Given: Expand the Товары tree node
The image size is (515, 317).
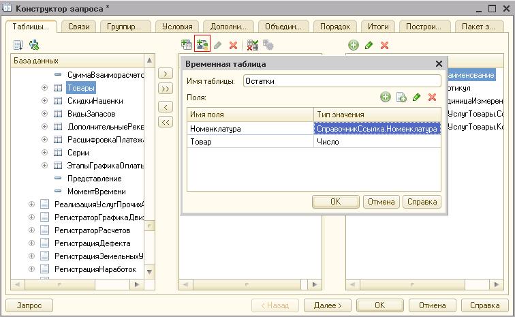Looking at the screenshot, I should [44, 88].
